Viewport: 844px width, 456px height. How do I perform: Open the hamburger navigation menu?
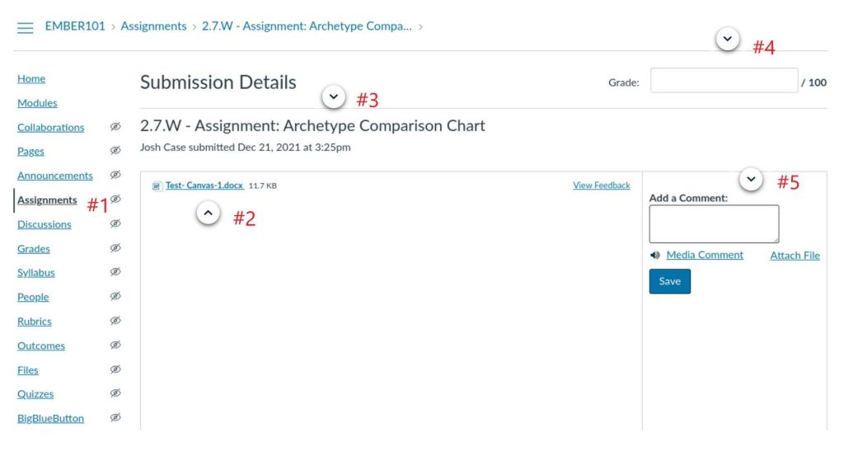[x=26, y=27]
